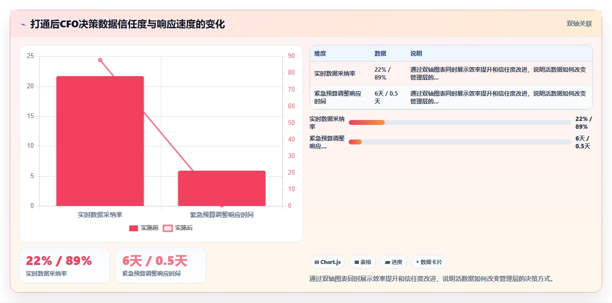The height and width of the screenshot is (303, 612).
Task: Click the 双轴关联 label at top right
Action: coord(579,23)
